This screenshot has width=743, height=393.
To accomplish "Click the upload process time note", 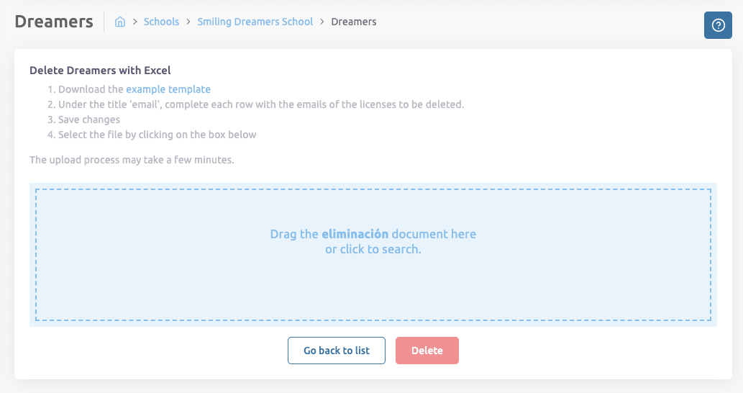I will [132, 160].
